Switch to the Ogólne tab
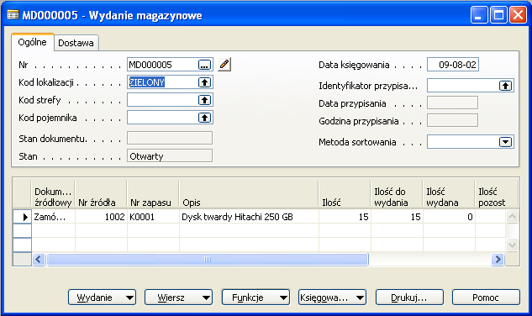 click(33, 42)
